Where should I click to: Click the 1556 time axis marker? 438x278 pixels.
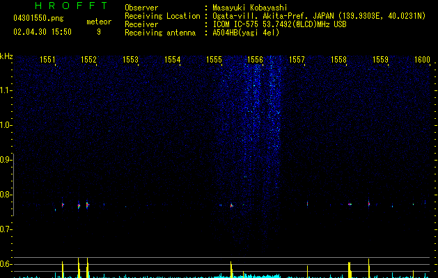pos(256,60)
